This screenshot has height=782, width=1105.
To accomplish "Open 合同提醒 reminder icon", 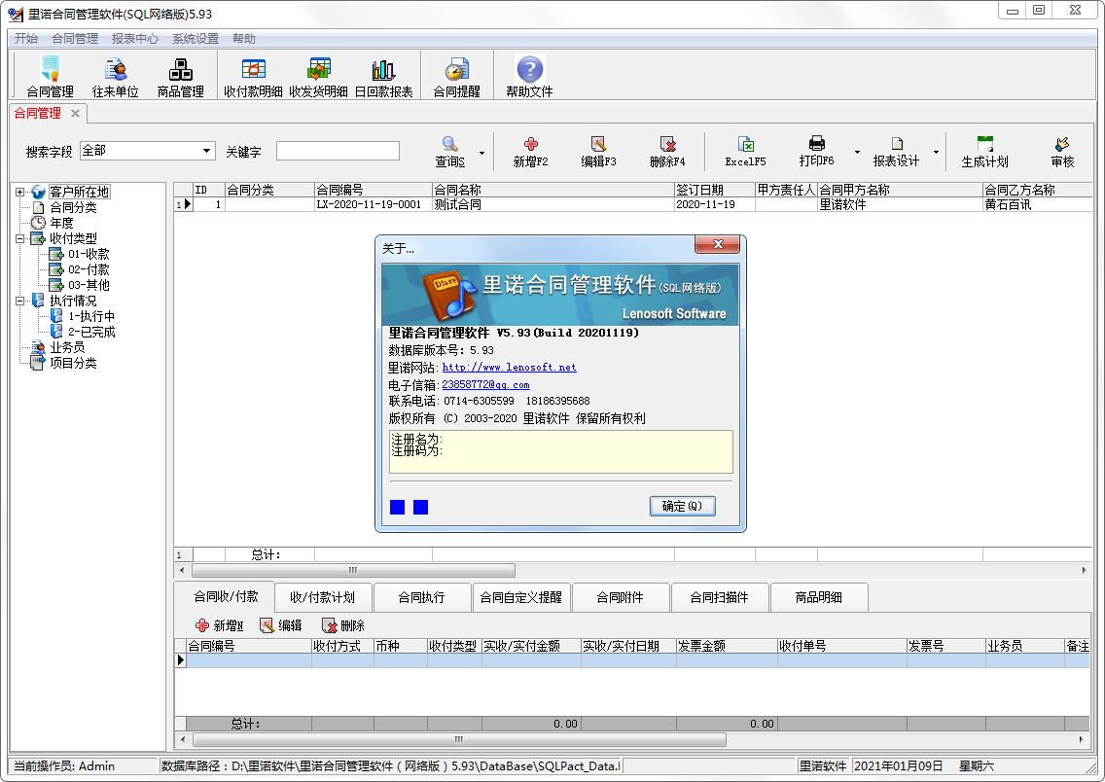I will 456,76.
